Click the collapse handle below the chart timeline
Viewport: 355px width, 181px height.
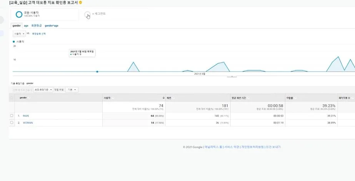pos(232,77)
